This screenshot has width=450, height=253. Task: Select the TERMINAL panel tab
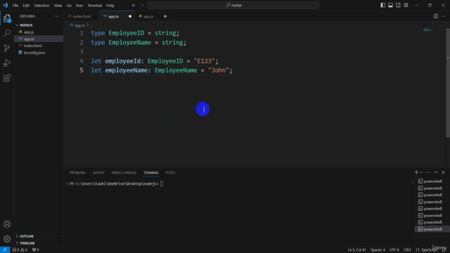tap(151, 173)
